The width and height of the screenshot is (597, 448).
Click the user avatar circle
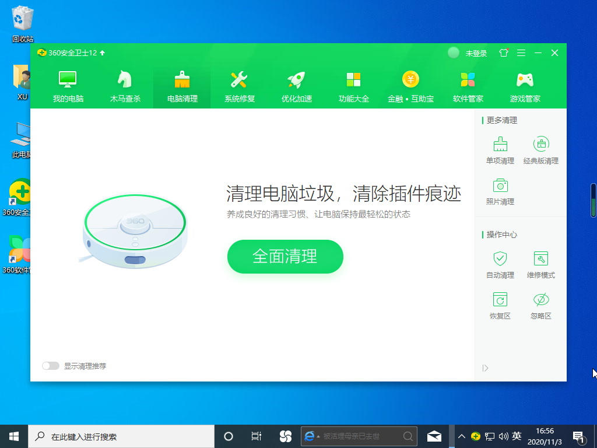453,52
